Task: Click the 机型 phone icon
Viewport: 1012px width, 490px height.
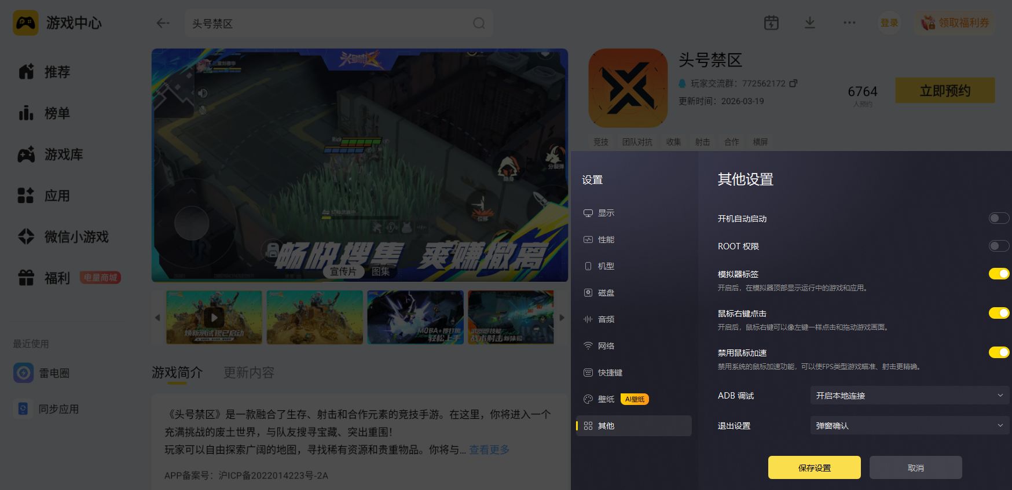Action: click(x=588, y=266)
